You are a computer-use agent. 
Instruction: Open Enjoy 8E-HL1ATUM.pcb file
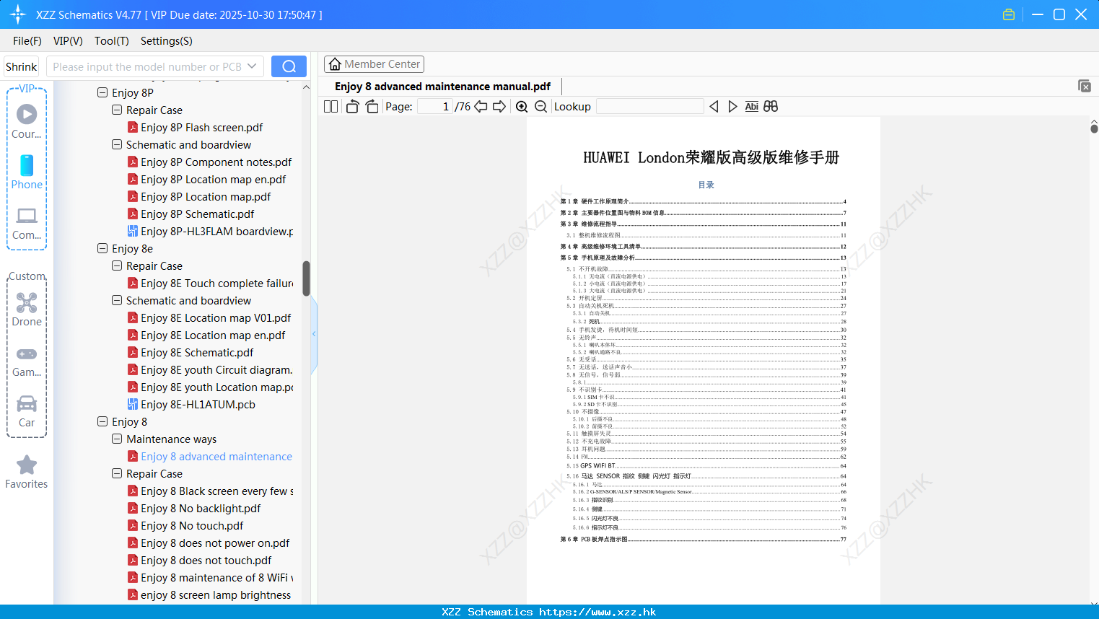(191, 405)
